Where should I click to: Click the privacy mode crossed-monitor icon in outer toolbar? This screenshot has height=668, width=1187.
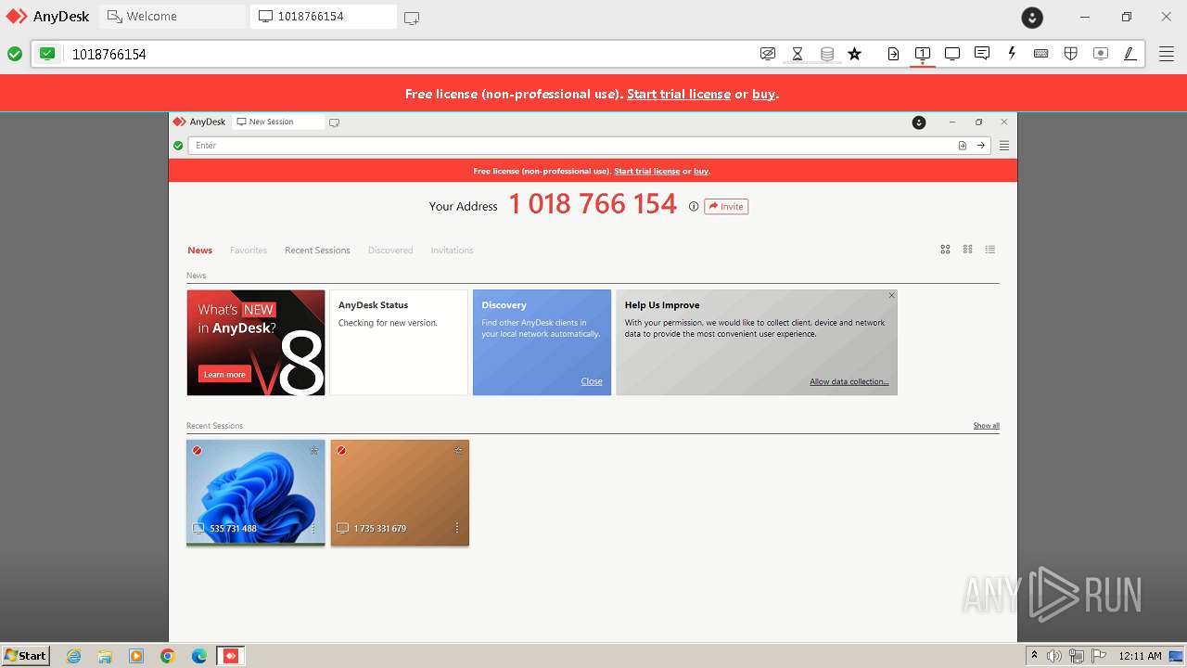(768, 54)
